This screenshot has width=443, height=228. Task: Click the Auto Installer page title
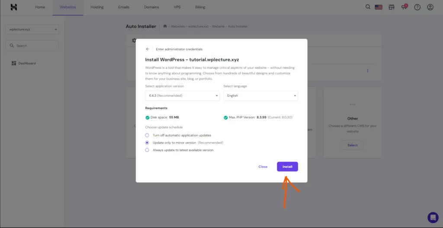[141, 26]
